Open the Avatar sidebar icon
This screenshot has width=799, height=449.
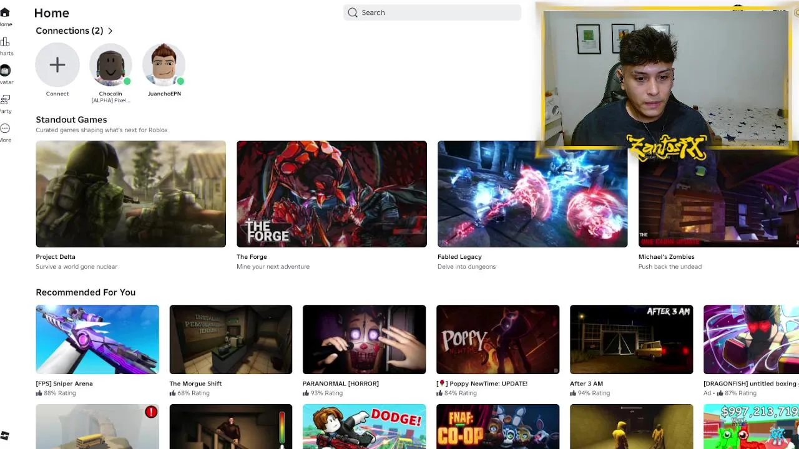click(5, 70)
